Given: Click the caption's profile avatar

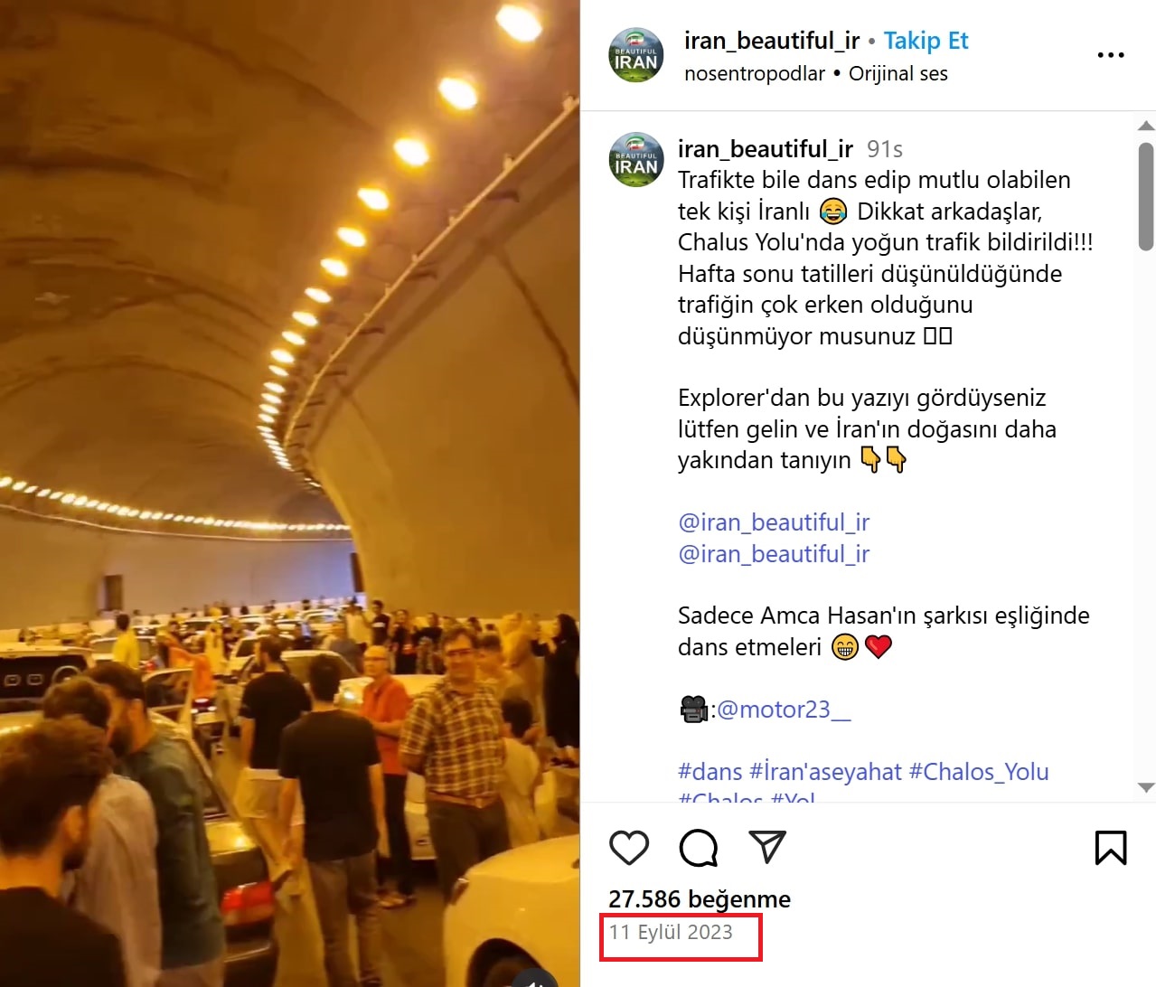Looking at the screenshot, I should point(636,159).
